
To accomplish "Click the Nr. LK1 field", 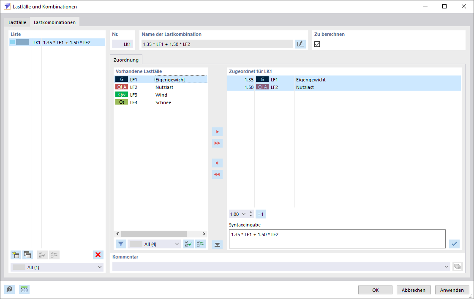I will (x=123, y=44).
